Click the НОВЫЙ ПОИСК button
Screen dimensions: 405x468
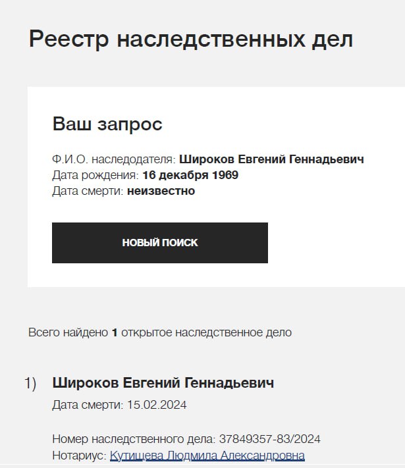(159, 243)
